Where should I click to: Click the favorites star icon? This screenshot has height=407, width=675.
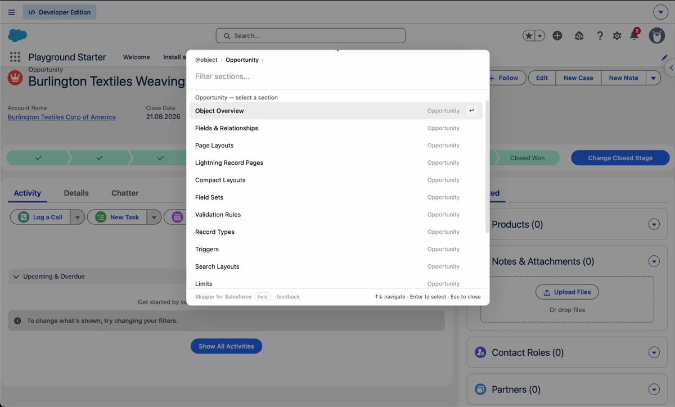(x=529, y=35)
